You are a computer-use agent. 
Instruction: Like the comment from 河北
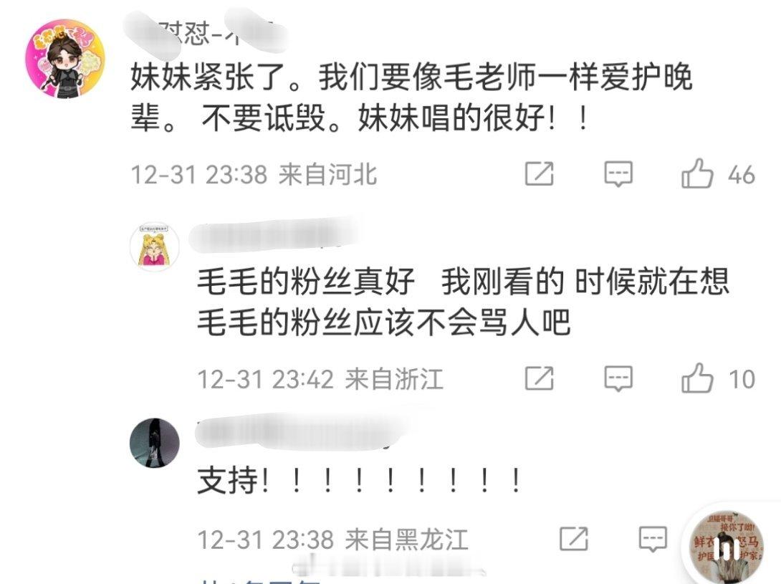[697, 173]
